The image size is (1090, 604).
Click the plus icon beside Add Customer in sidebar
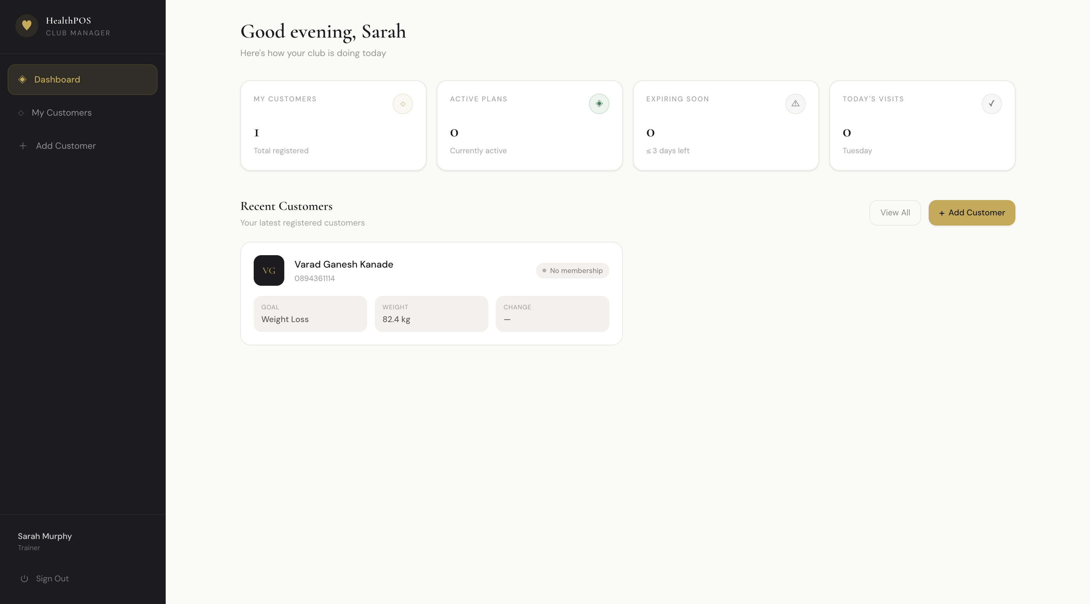click(x=23, y=146)
